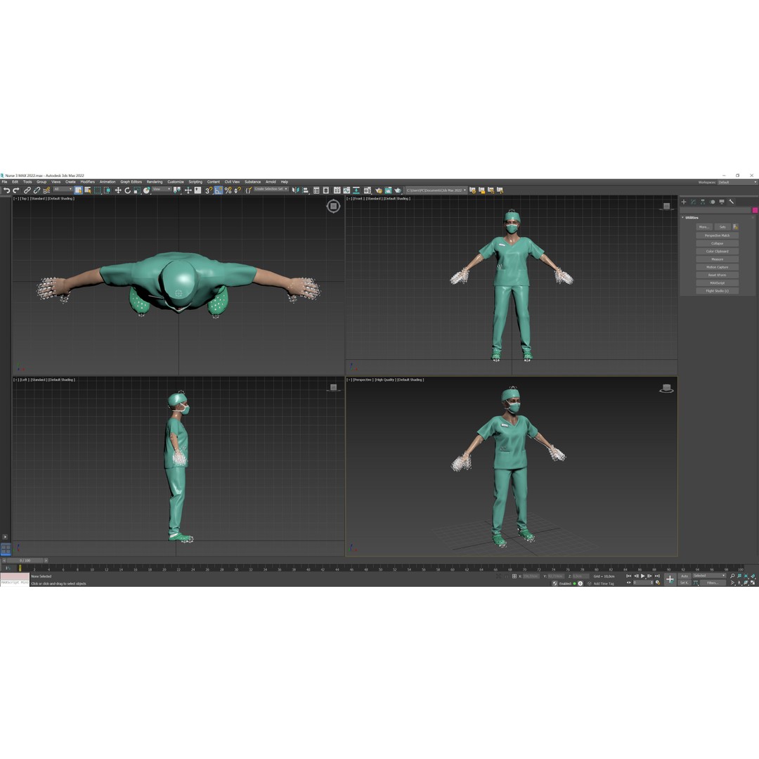Choose the Rectangular Selection Region tool

[x=98, y=190]
